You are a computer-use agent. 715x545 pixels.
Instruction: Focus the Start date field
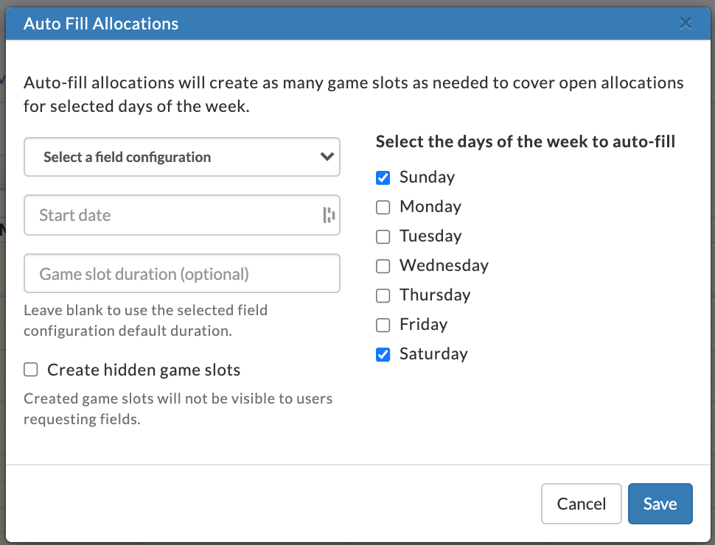click(x=182, y=215)
